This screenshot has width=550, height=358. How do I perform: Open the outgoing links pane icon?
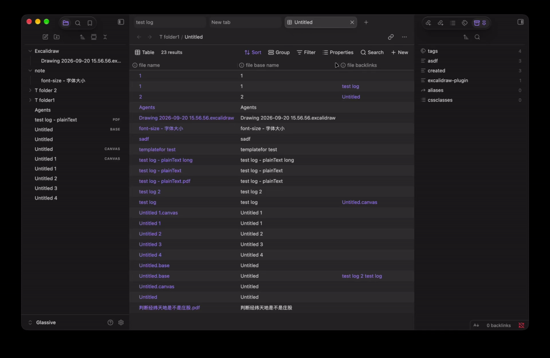[x=440, y=23]
